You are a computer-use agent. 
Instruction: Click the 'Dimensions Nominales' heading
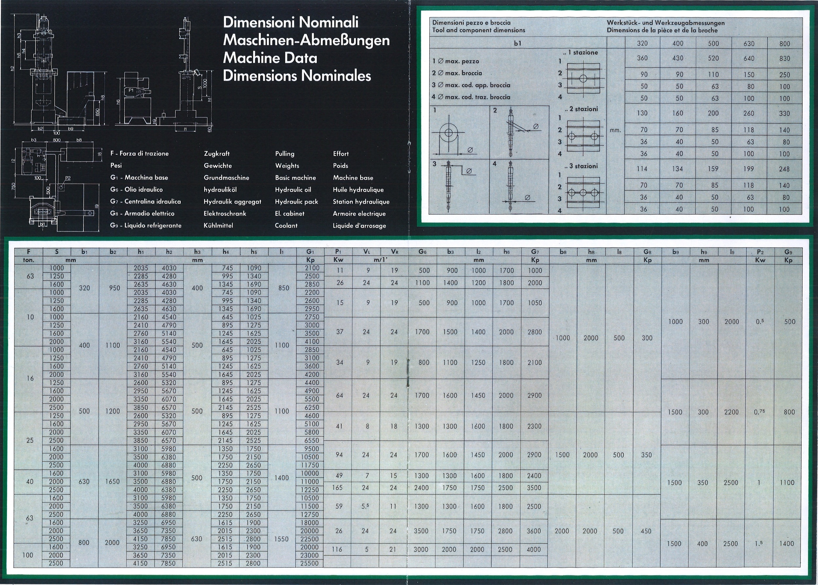296,76
